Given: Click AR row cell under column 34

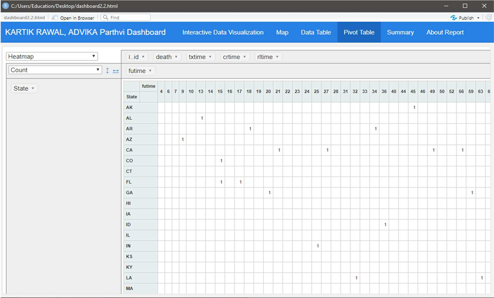Looking at the screenshot, I should coord(375,129).
